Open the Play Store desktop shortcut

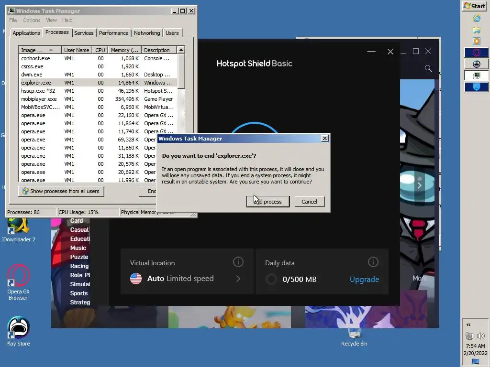18,332
